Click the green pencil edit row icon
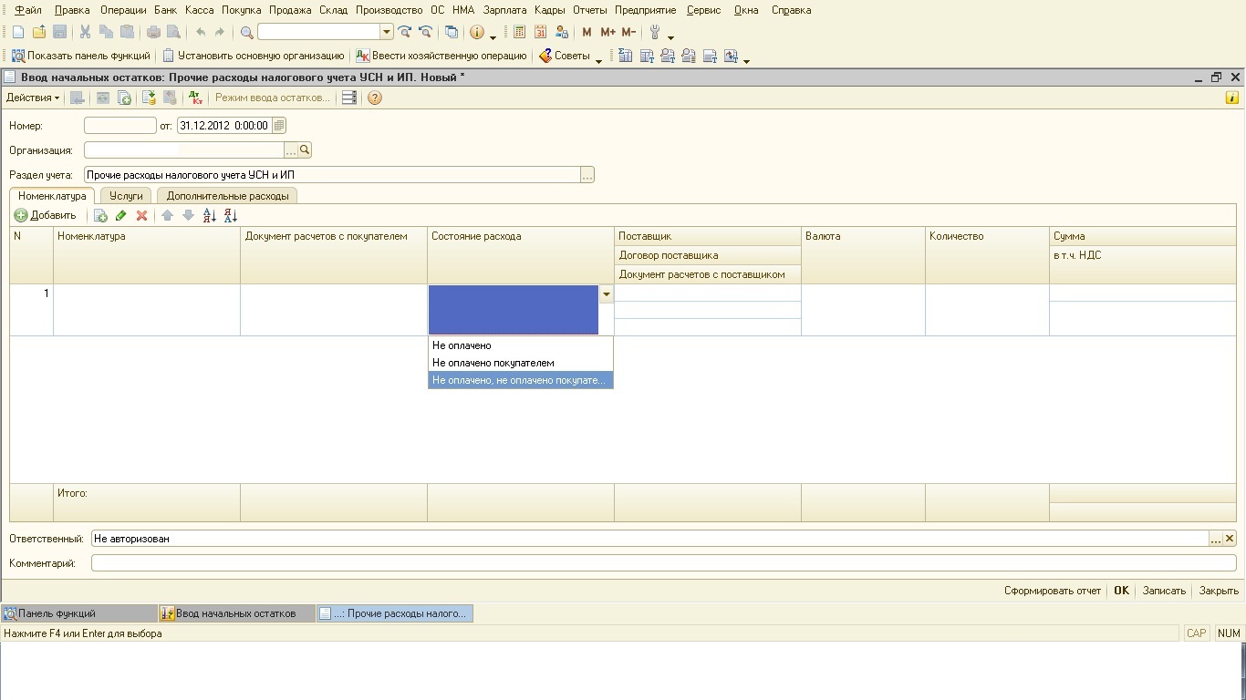Screen dimensions: 1246x700 (x=120, y=216)
